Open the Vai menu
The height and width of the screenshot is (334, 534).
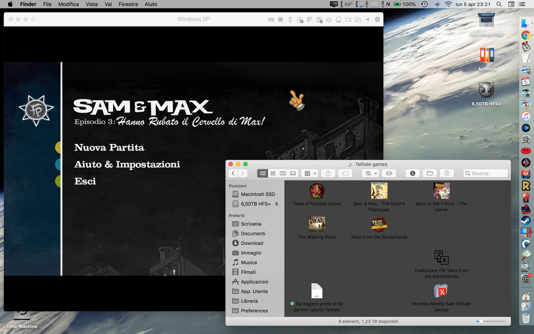[108, 4]
